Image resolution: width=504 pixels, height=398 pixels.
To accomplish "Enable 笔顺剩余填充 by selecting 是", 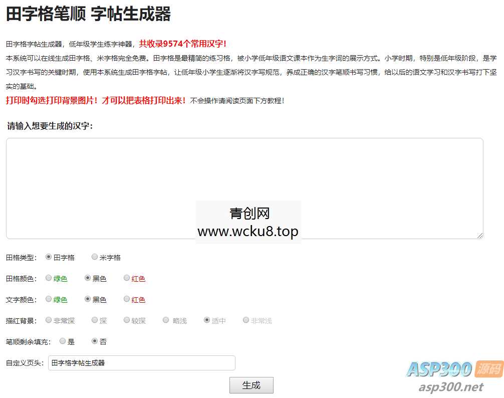I will click(62, 341).
